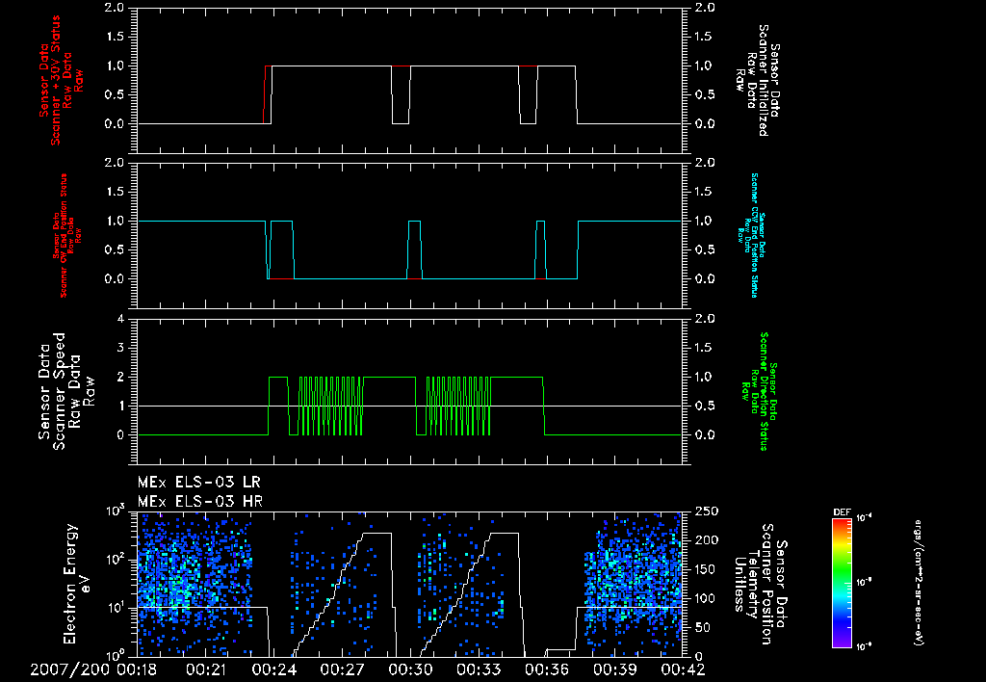The image size is (986, 682).
Task: Click the "00:36" time tick label
Action: point(546,669)
